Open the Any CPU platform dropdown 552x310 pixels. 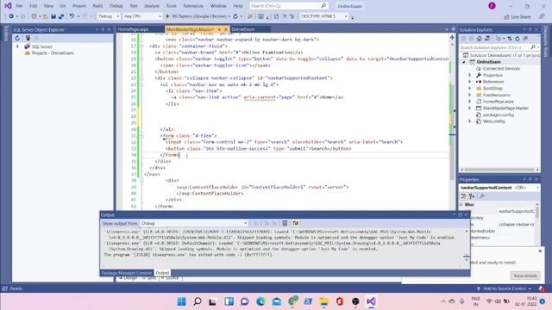[x=142, y=16]
